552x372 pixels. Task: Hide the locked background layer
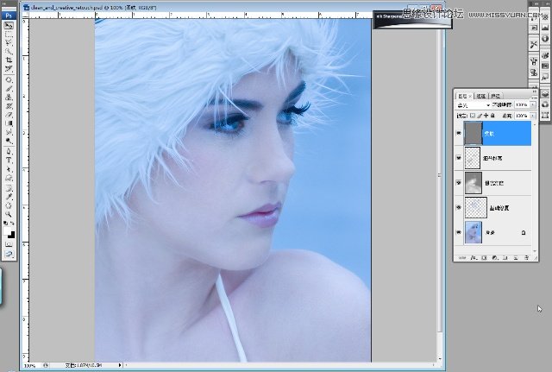[x=459, y=232]
